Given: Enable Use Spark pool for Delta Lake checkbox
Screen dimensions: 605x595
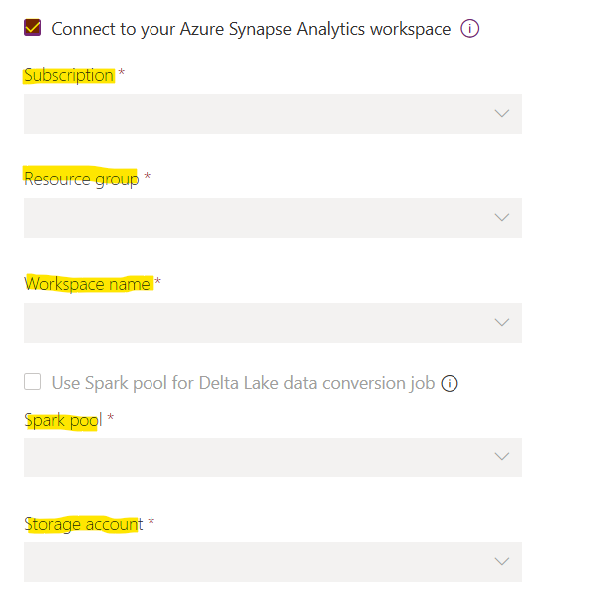Looking at the screenshot, I should coord(33,382).
